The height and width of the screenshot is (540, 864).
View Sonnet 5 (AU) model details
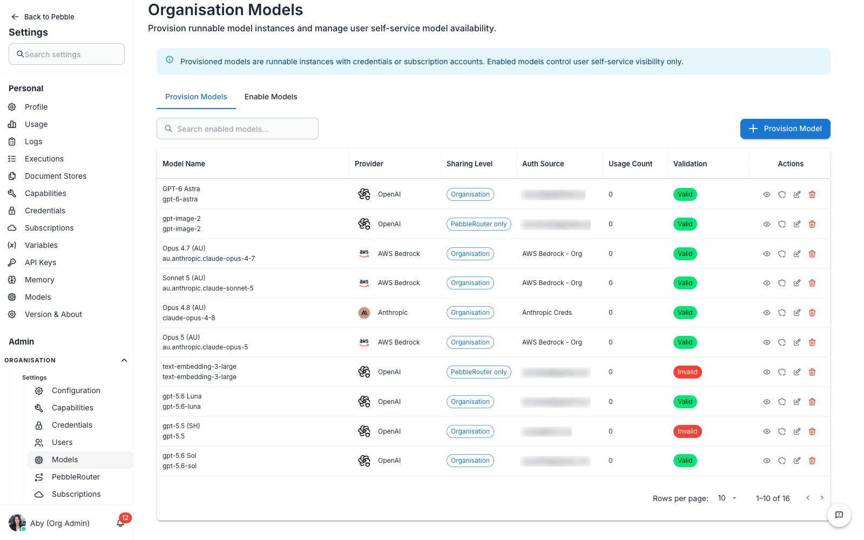point(766,283)
